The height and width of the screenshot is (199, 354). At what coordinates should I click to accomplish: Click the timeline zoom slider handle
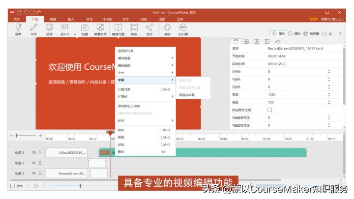tap(16, 136)
